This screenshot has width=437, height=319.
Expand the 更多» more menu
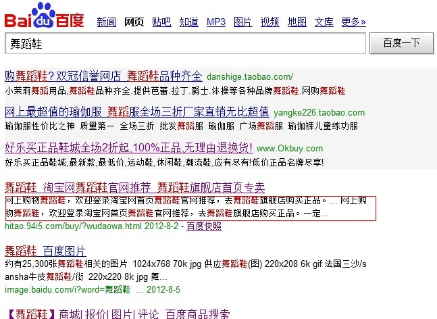353,22
